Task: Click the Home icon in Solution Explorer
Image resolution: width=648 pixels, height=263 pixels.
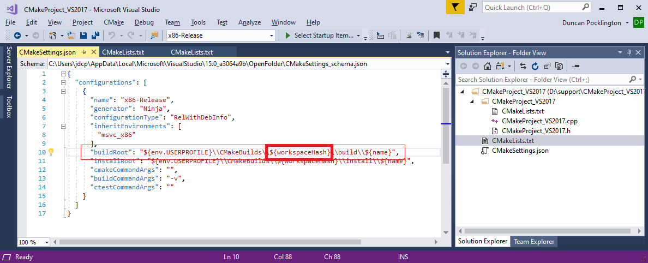Action: (488, 66)
